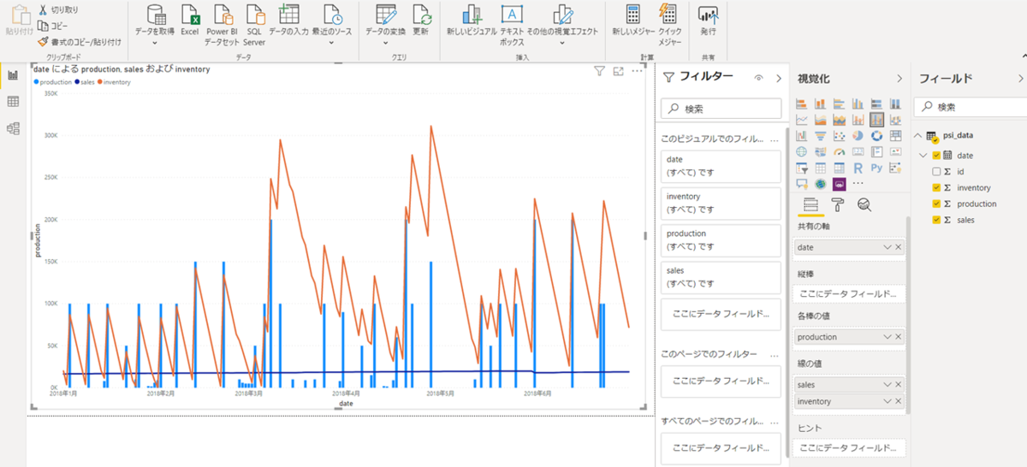Cut selection with 切り取り

(x=57, y=9)
